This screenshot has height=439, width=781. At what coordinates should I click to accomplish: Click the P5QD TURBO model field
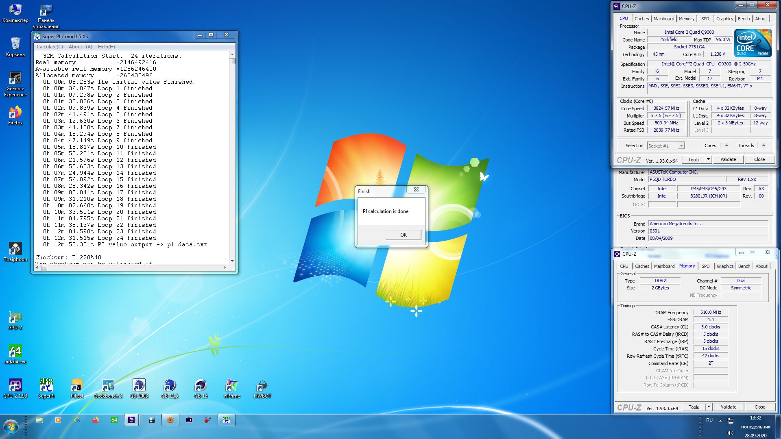[687, 179]
